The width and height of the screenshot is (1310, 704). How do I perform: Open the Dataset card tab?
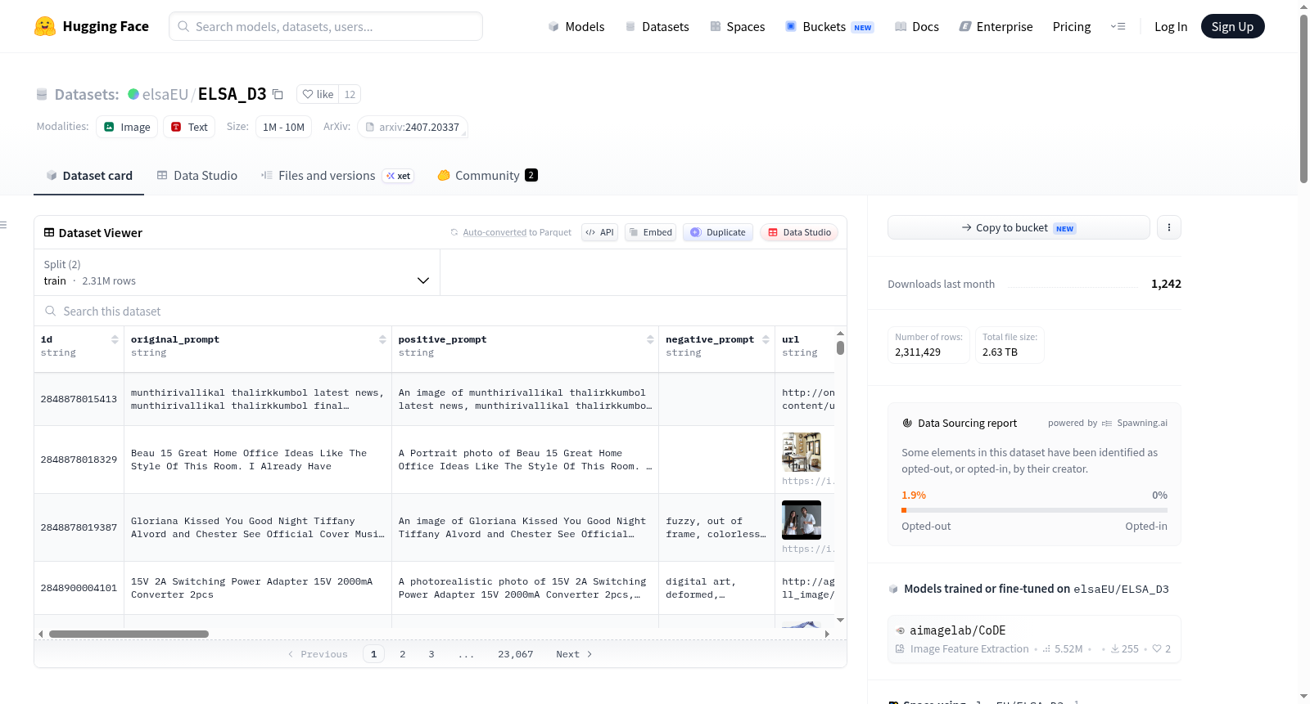(89, 175)
